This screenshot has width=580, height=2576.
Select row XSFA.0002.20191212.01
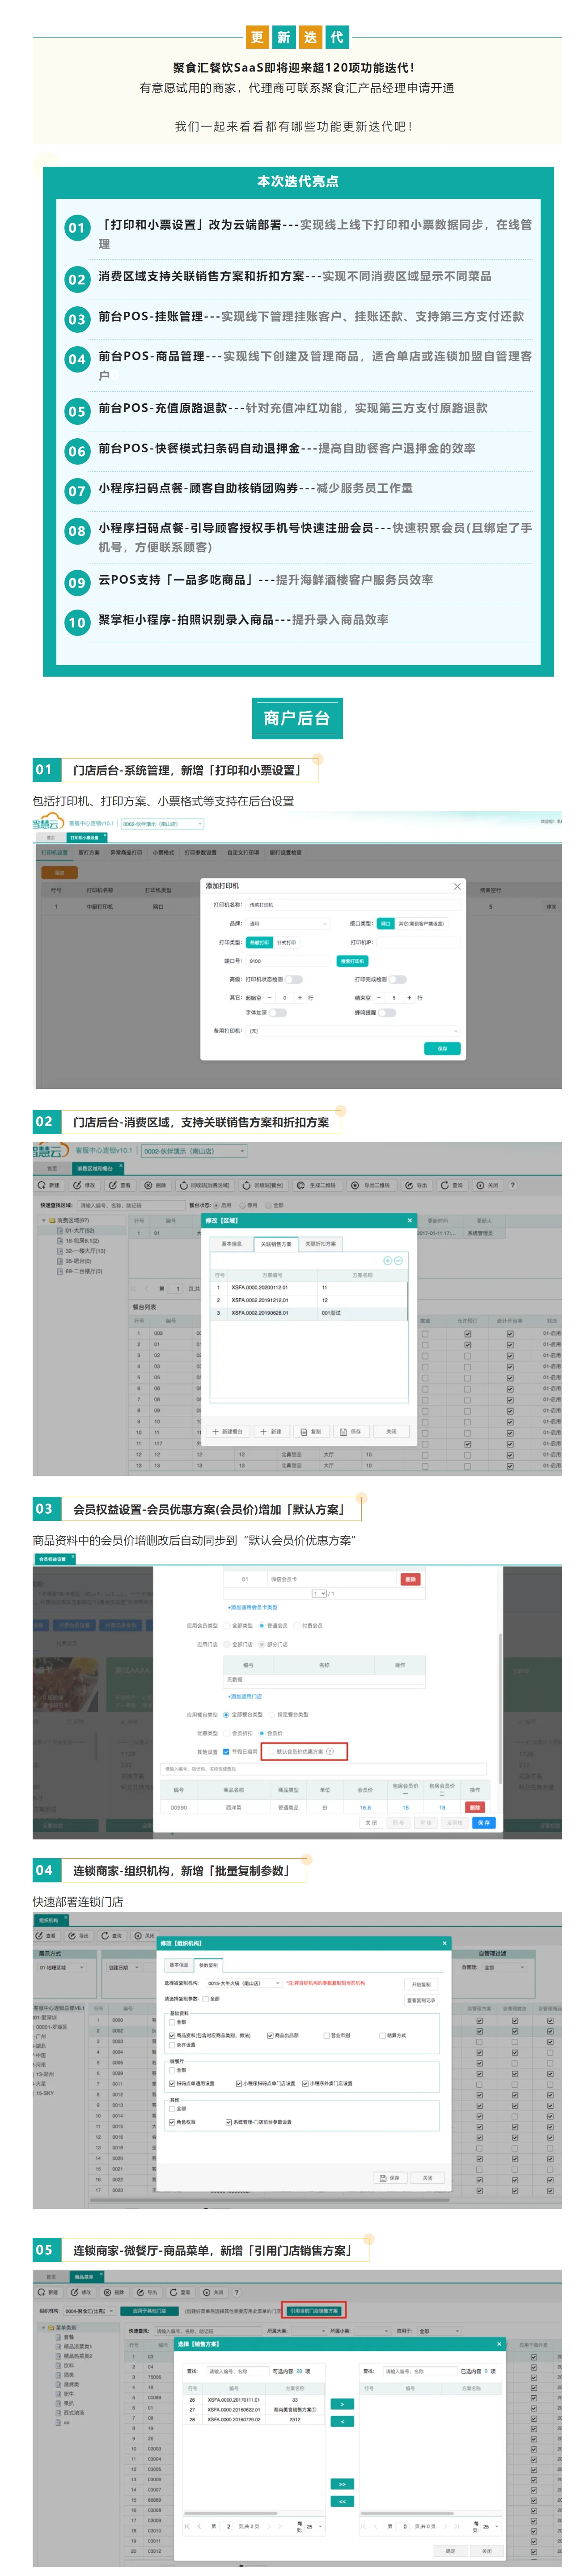(x=309, y=1300)
